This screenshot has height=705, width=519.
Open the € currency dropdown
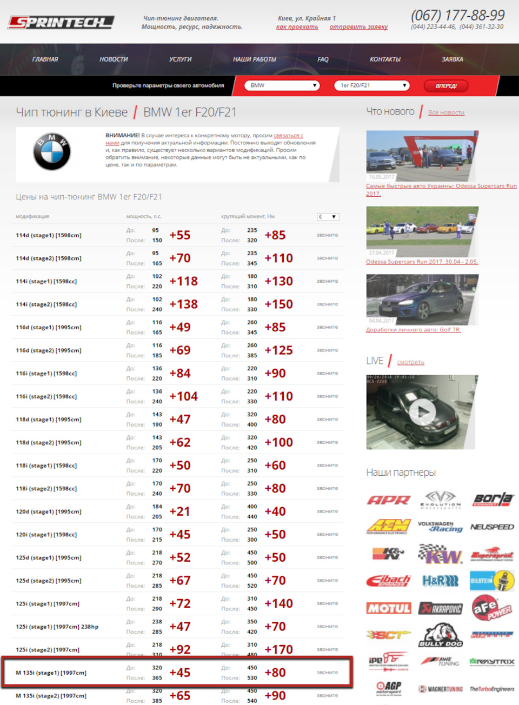pos(328,217)
